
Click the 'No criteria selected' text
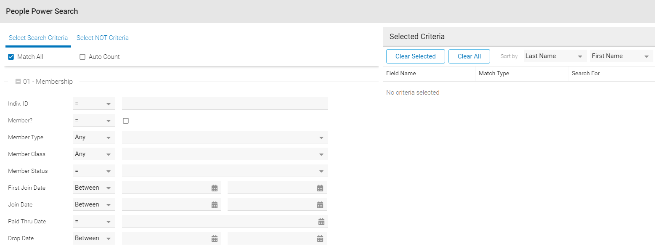pos(413,93)
